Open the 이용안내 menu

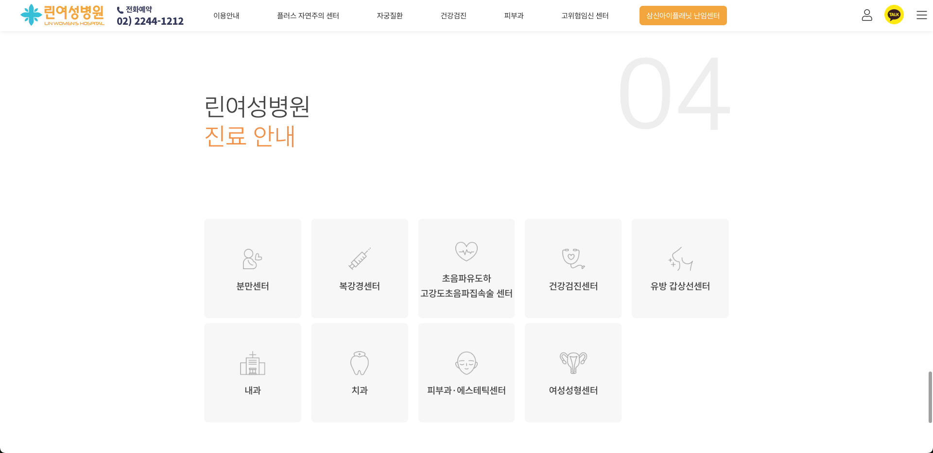(x=226, y=16)
